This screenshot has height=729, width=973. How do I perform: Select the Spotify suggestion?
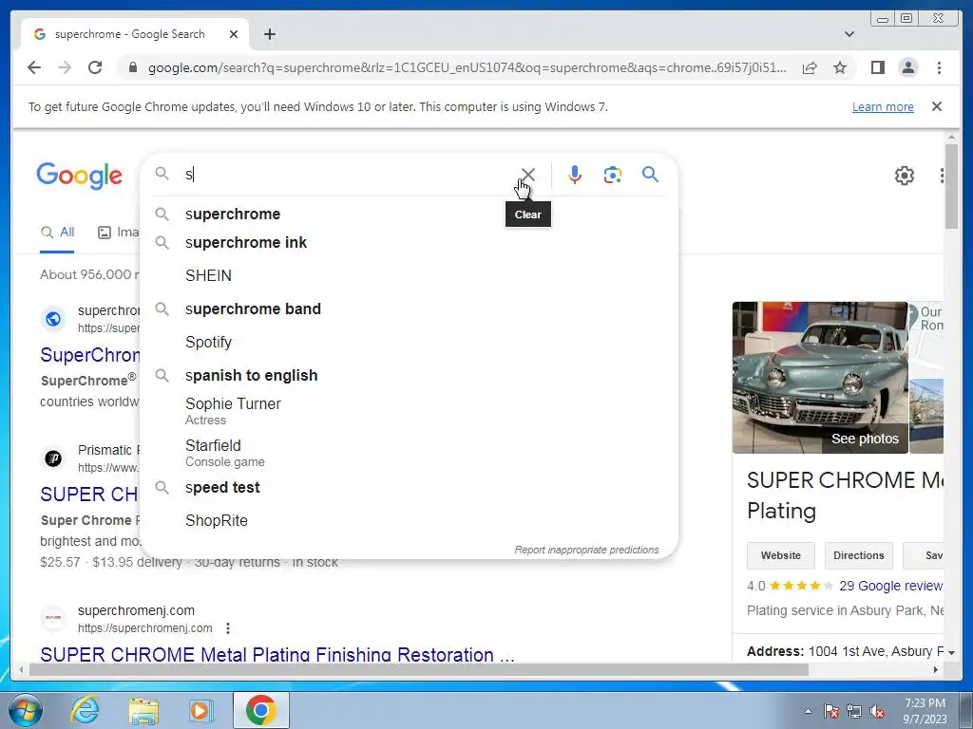[410, 342]
